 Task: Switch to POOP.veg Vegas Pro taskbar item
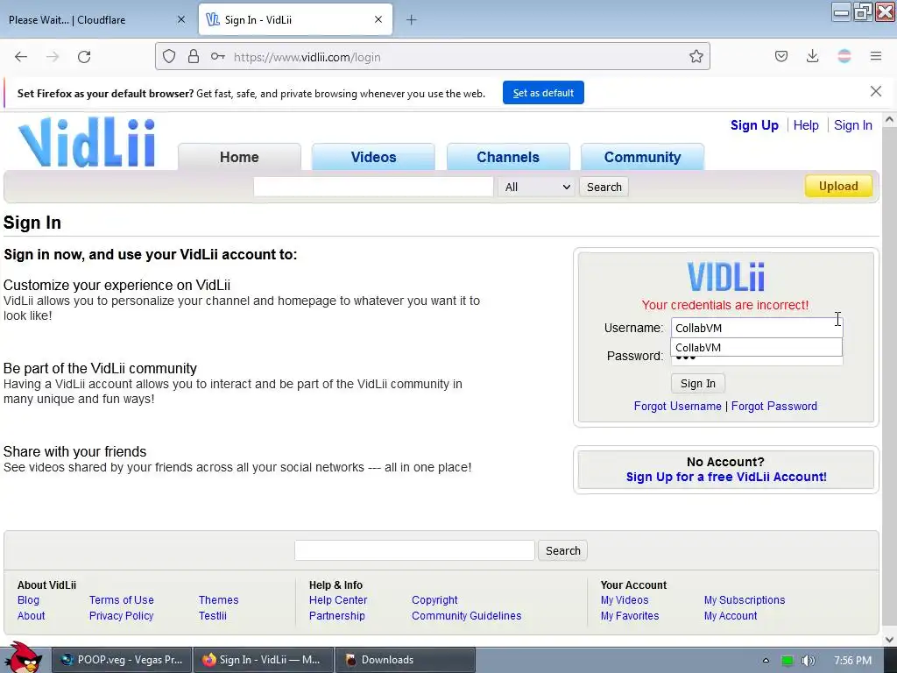[x=122, y=660]
